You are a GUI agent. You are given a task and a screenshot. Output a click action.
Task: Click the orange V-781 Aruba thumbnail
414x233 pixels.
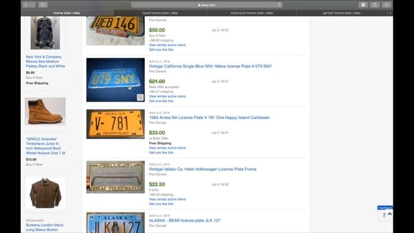coord(115,124)
